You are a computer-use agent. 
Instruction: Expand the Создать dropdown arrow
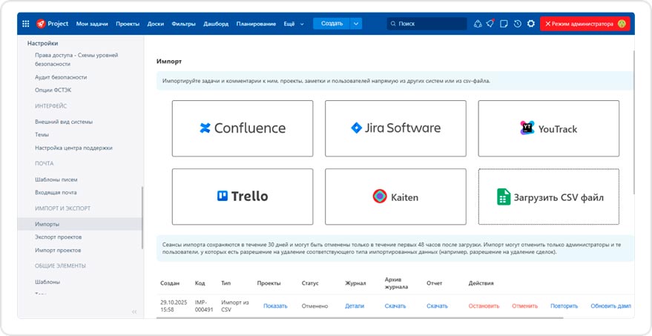point(356,24)
